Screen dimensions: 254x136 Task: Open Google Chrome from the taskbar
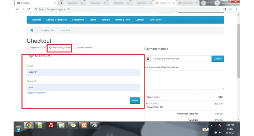29,125
